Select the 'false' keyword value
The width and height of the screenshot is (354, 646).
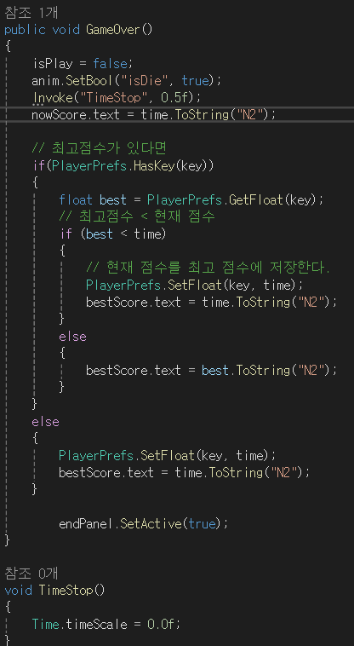110,64
